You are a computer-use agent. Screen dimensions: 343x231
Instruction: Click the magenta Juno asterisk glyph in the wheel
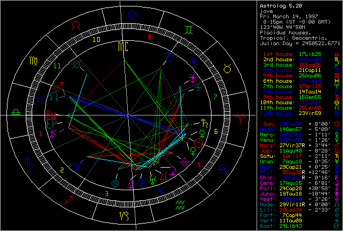[193, 78]
